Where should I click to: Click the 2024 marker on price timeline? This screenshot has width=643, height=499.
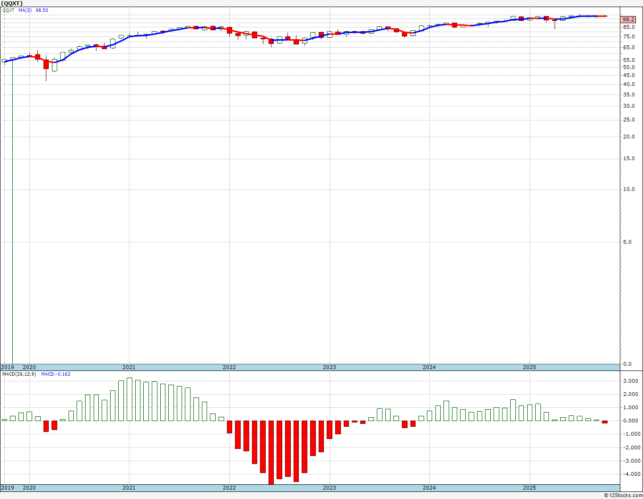[x=429, y=367]
